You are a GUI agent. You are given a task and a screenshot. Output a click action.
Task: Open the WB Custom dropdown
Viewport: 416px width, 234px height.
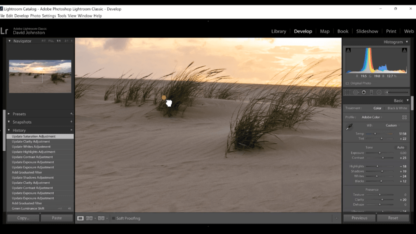392,125
